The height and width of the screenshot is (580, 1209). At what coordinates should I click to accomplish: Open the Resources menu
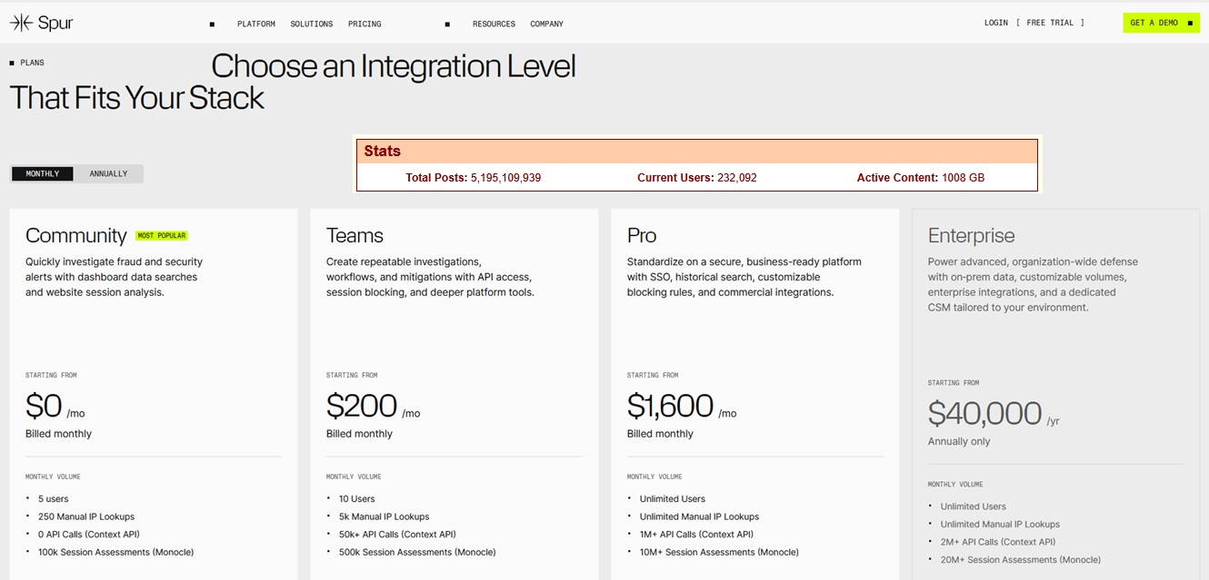pos(494,24)
